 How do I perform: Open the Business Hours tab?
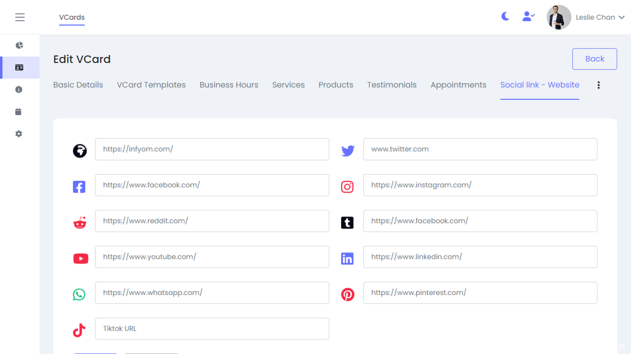pos(229,85)
